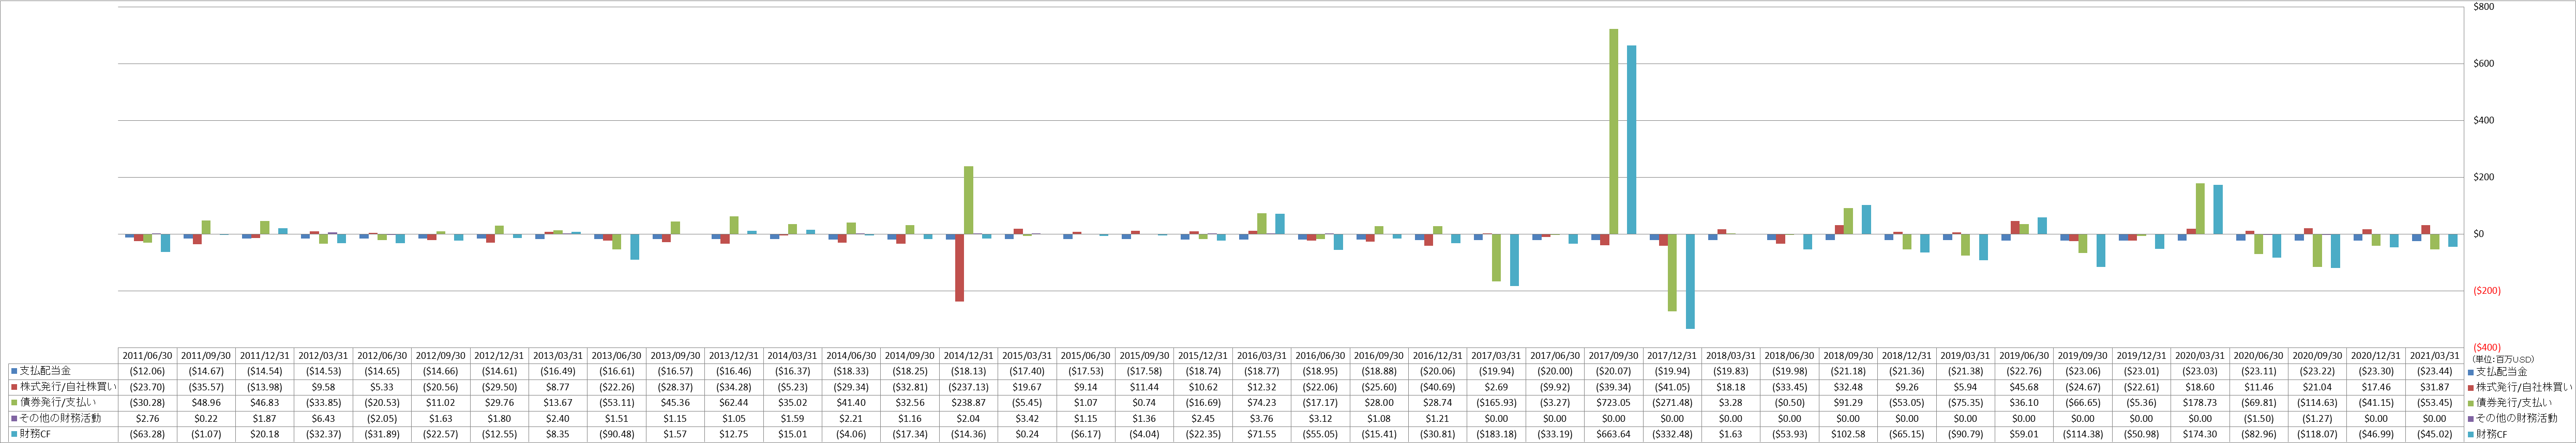Click the negative green bar at 2017/12/31
Screen dimensions: 2576x443
tap(1672, 273)
